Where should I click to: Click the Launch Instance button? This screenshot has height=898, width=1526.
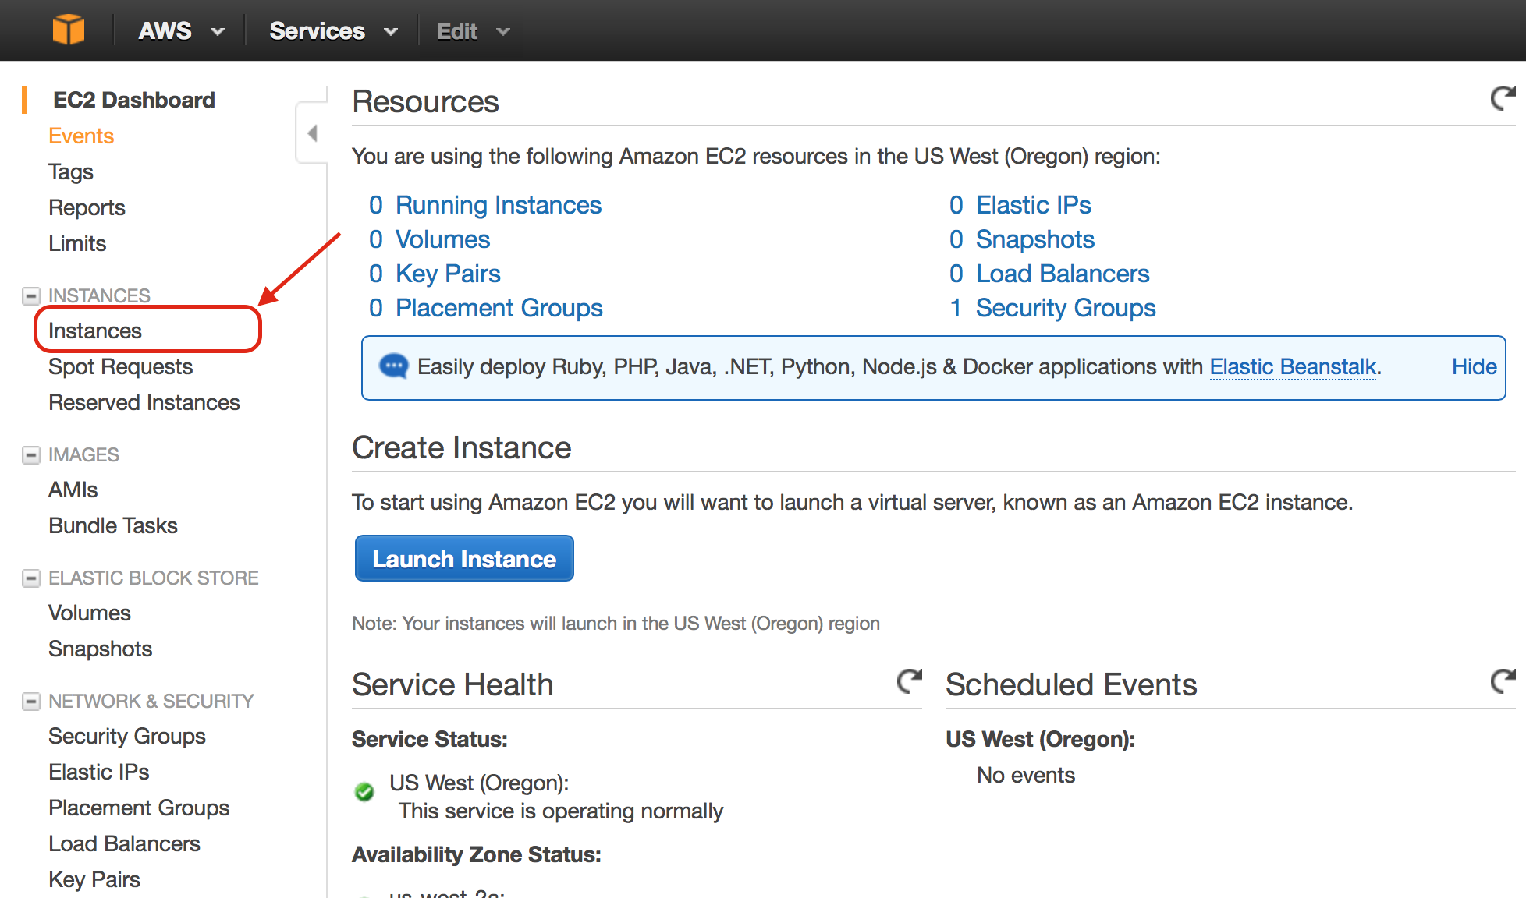click(464, 559)
